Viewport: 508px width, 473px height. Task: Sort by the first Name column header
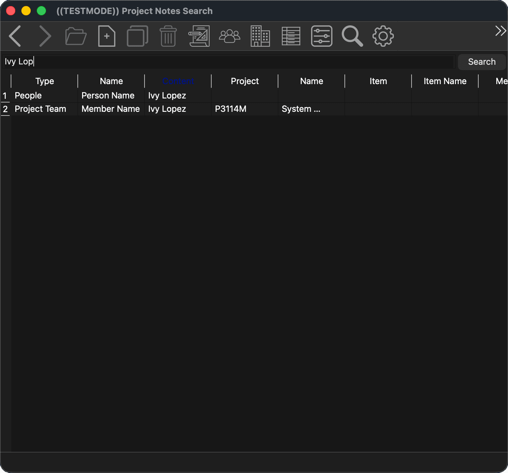pos(111,81)
